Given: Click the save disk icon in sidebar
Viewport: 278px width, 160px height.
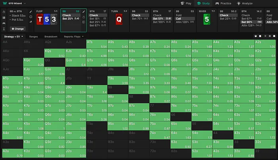Looking at the screenshot, I should click(4, 17).
